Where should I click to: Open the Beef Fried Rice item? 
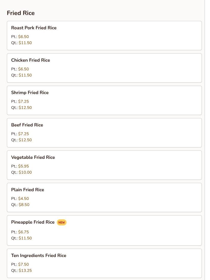[27, 125]
